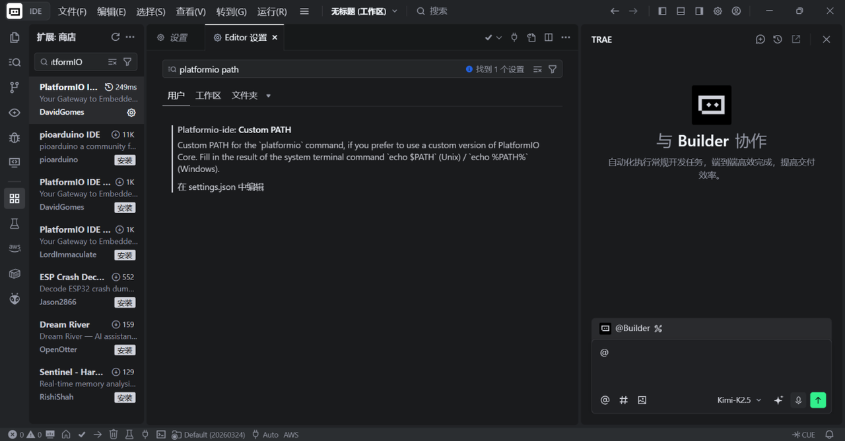Expand the folder scope dropdown arrow

(268, 96)
